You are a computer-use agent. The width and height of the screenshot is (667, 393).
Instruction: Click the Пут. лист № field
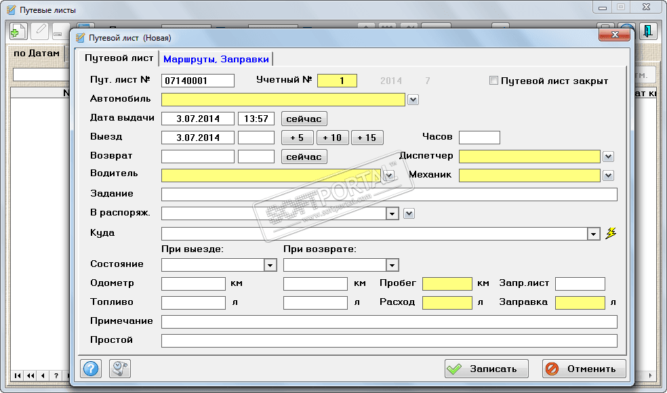(x=198, y=81)
